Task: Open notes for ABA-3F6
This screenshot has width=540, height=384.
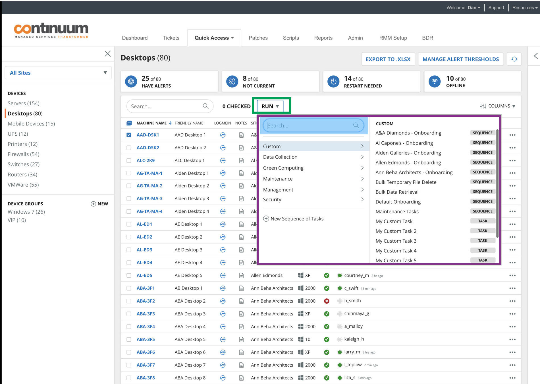Action: pyautogui.click(x=241, y=352)
